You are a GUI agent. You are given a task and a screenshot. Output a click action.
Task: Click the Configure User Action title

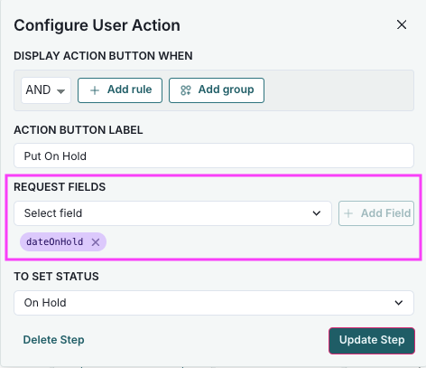tap(97, 25)
